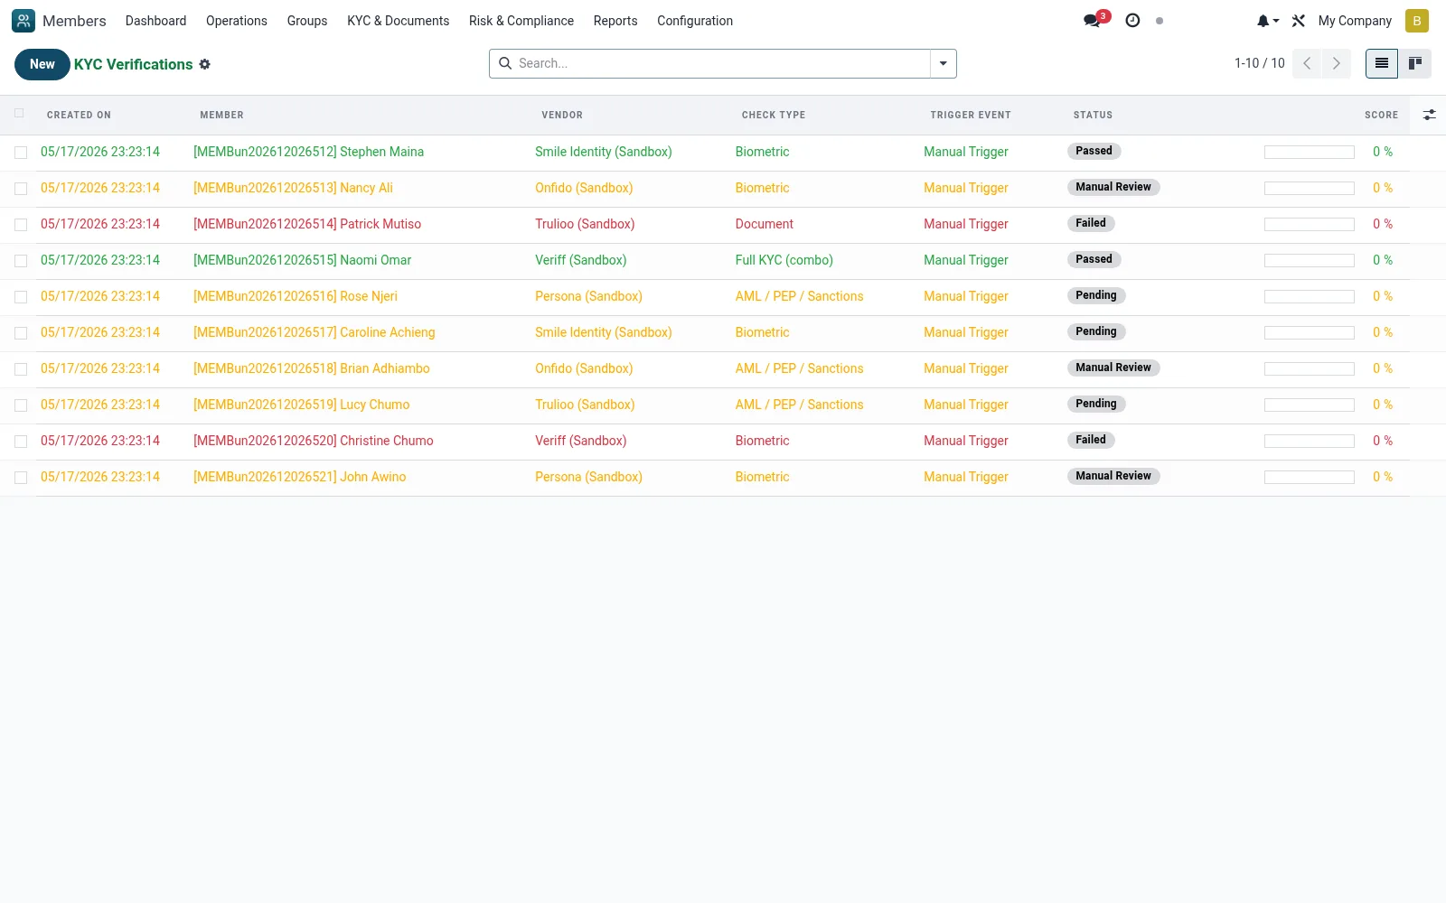Click Full KYC (combo) check type
The width and height of the screenshot is (1446, 903).
click(x=784, y=260)
